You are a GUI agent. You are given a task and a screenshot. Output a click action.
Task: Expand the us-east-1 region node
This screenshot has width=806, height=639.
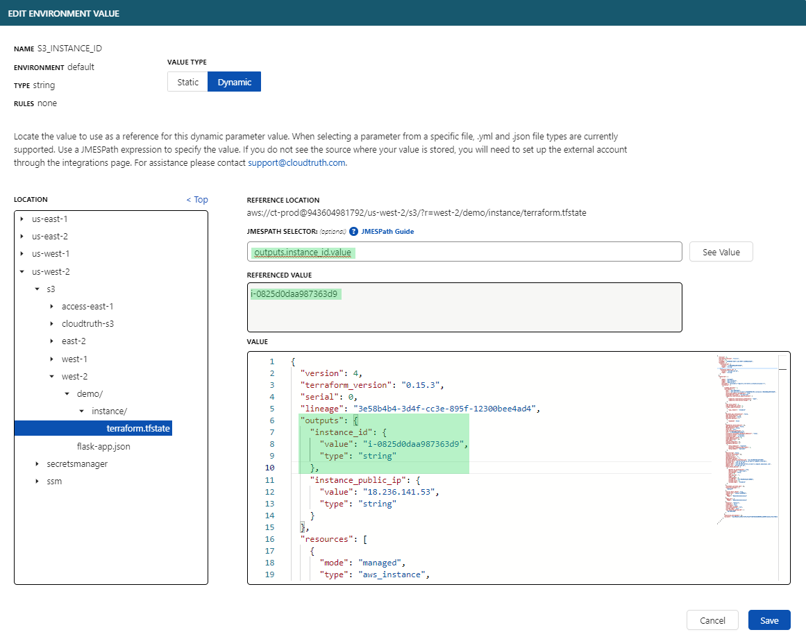pyautogui.click(x=22, y=219)
